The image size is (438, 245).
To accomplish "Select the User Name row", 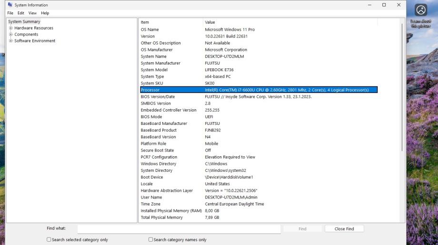I will click(259, 197).
